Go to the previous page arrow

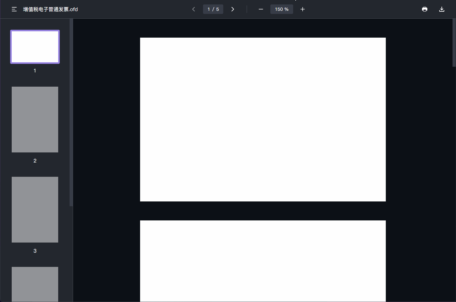click(x=194, y=9)
